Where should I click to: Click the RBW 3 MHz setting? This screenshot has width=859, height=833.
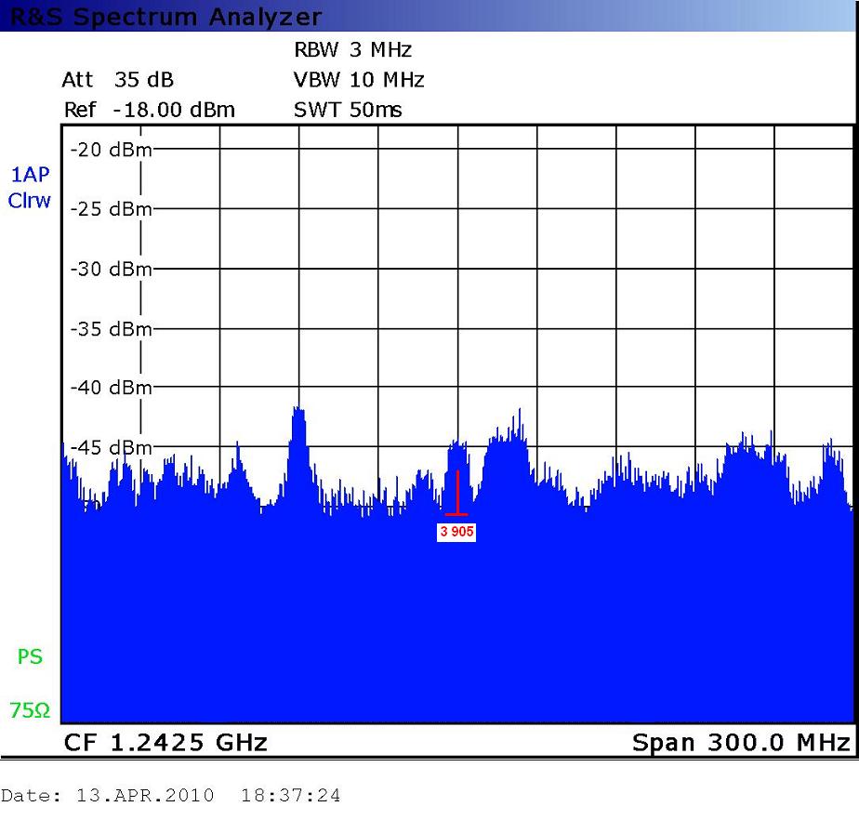351,50
